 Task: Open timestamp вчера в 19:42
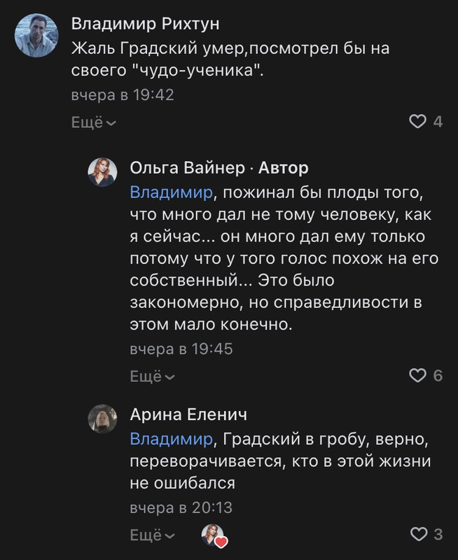click(123, 95)
